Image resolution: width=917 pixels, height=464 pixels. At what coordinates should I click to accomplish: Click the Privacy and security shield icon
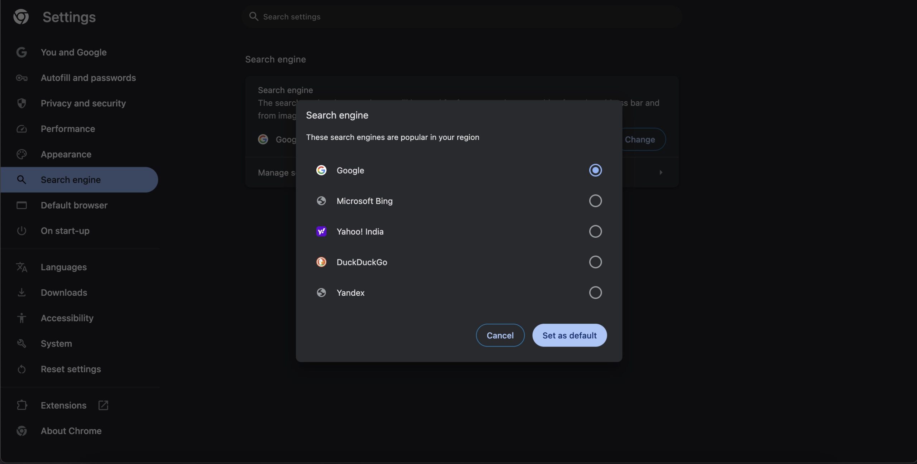click(x=21, y=103)
